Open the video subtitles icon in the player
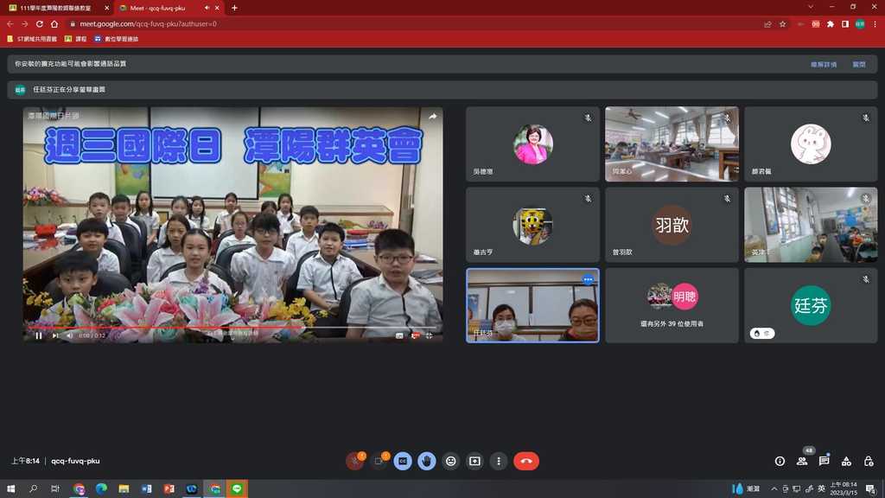This screenshot has height=498, width=885. 399,335
